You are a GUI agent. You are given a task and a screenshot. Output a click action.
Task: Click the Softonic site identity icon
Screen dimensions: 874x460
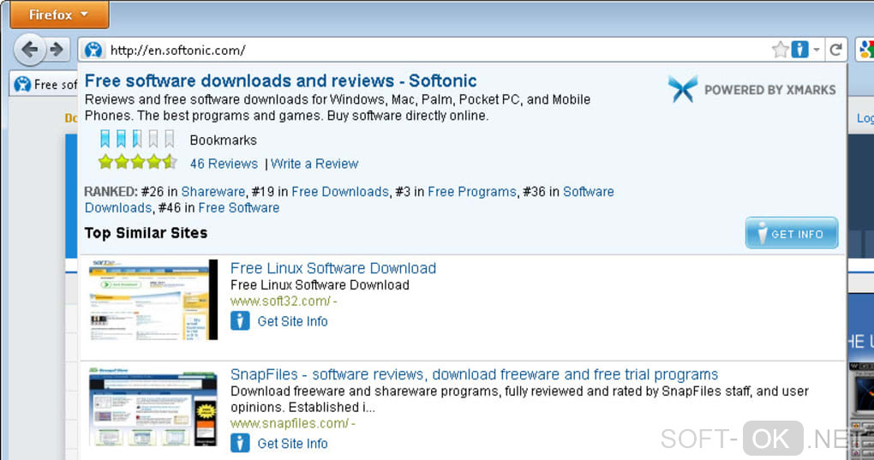pos(93,50)
